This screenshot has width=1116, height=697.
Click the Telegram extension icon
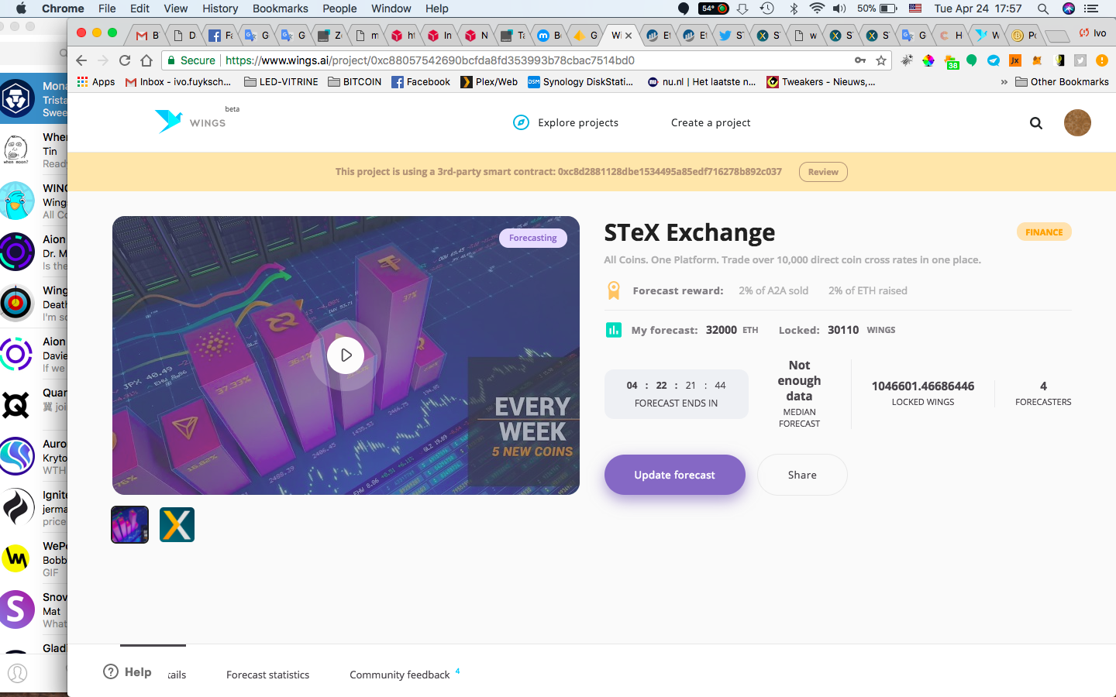[994, 60]
